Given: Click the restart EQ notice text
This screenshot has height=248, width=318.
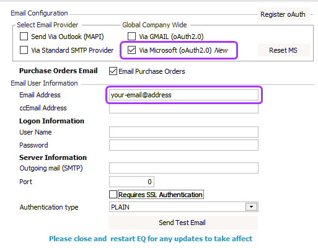Looking at the screenshot, I should click(151, 239).
